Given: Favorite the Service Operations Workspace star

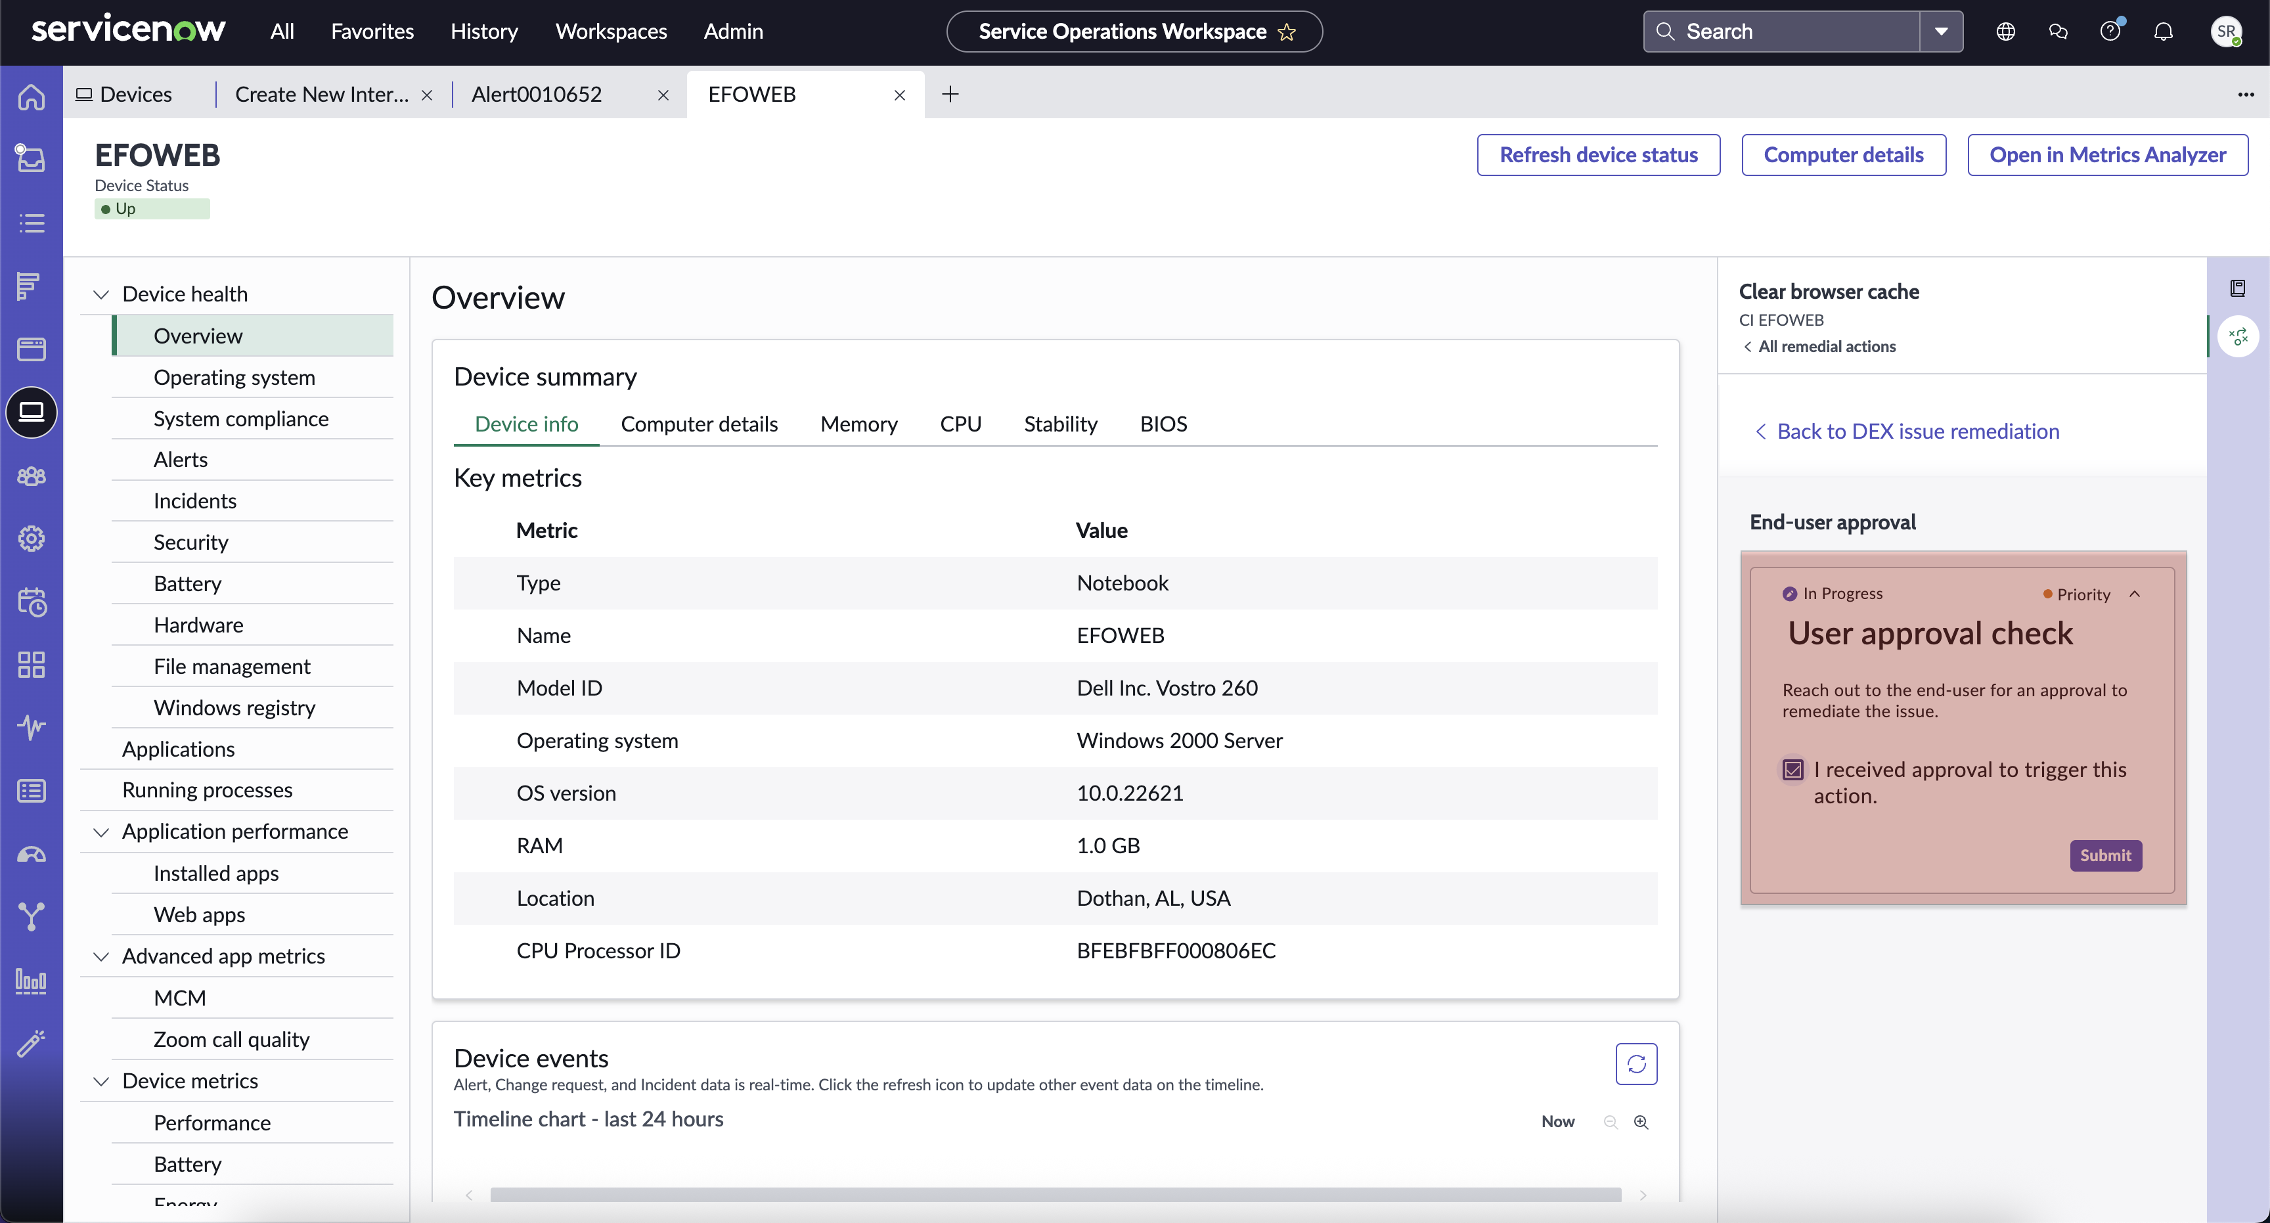Looking at the screenshot, I should (1287, 32).
